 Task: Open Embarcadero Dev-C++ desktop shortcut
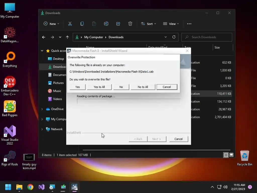click(x=10, y=86)
